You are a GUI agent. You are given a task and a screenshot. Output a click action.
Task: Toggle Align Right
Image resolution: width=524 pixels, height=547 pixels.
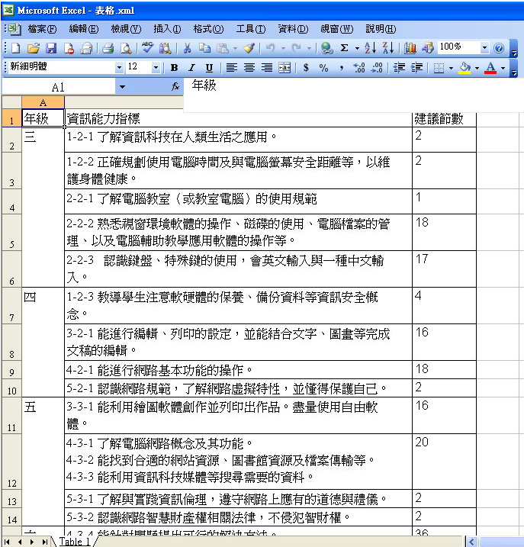[267, 67]
